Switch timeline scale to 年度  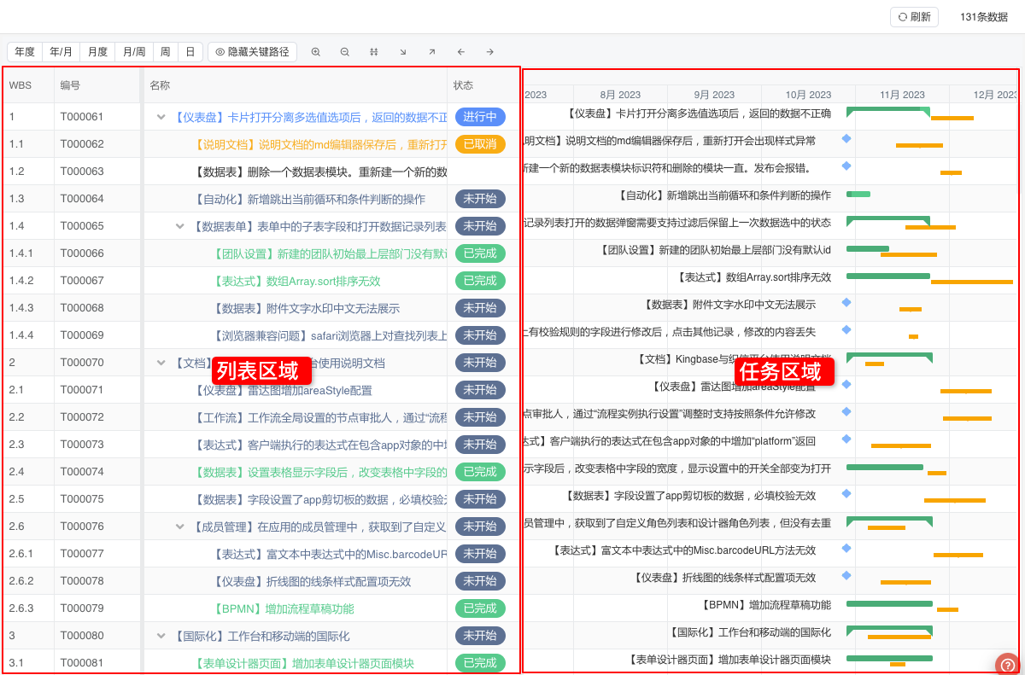[25, 52]
